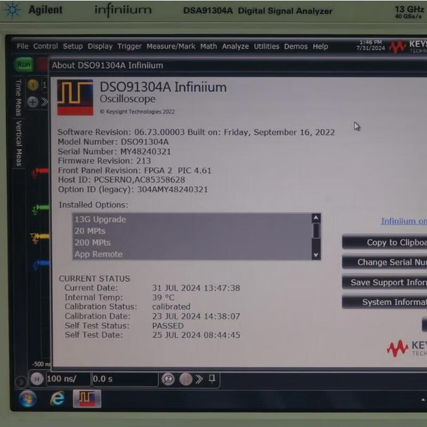Expand the chevron beside the plus icon

point(45,101)
